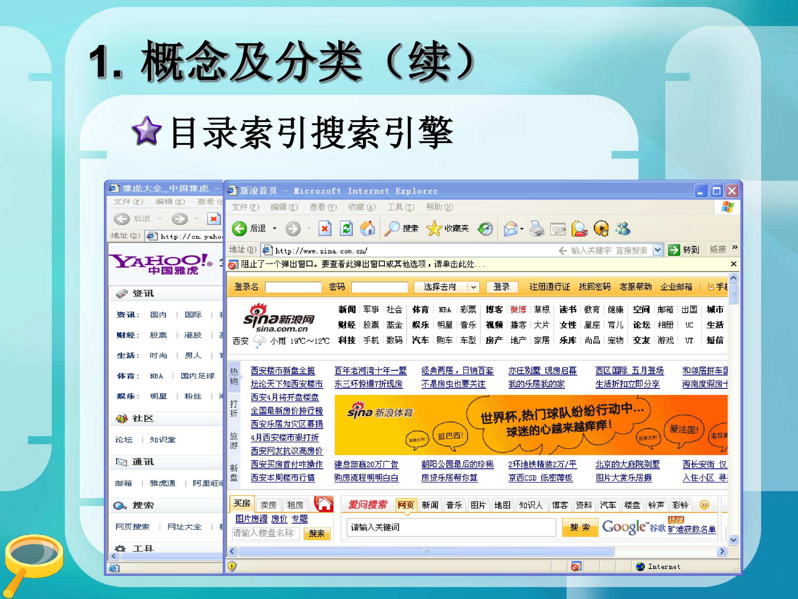Click the 登录 login button

tap(502, 287)
